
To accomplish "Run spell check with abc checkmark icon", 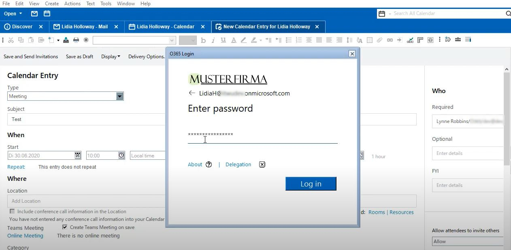I will 410,40.
